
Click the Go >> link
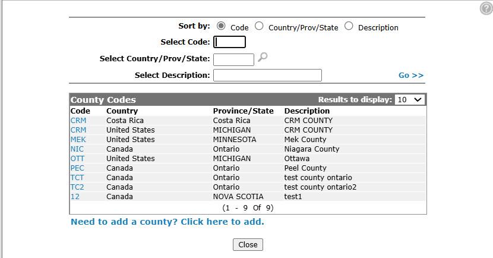coord(411,75)
